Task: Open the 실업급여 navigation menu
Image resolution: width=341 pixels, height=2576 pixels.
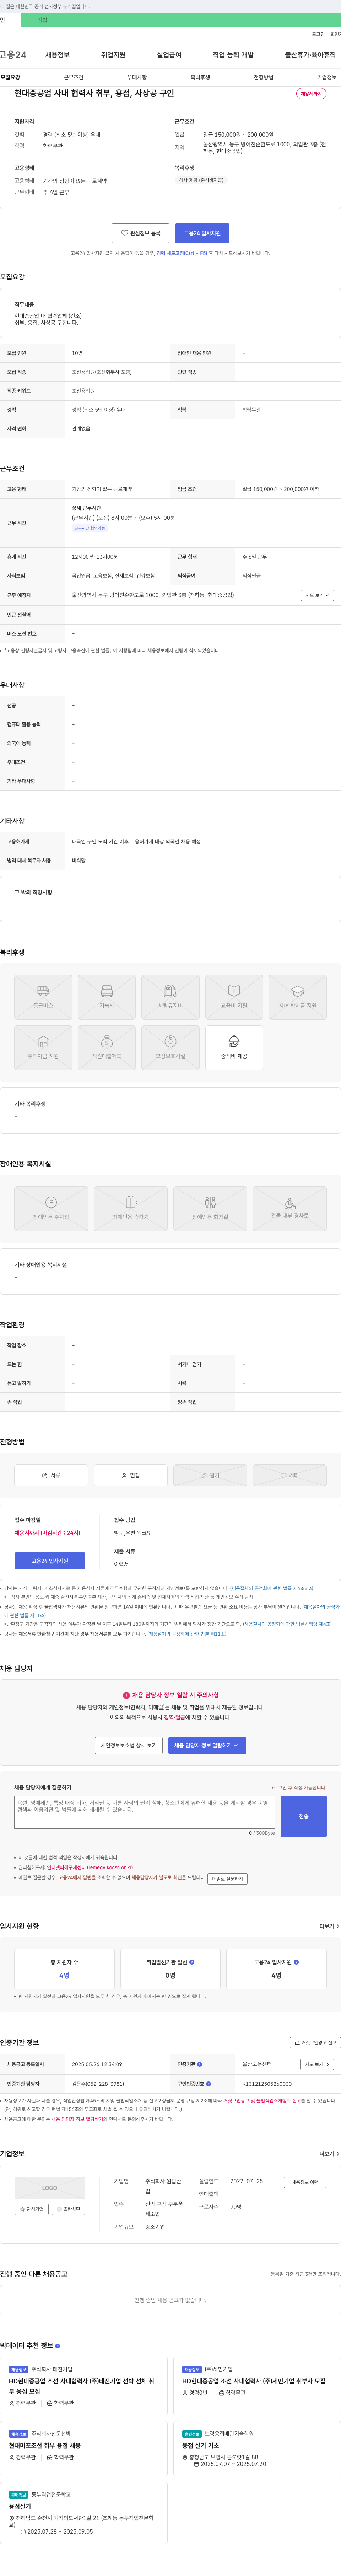Action: click(x=169, y=55)
